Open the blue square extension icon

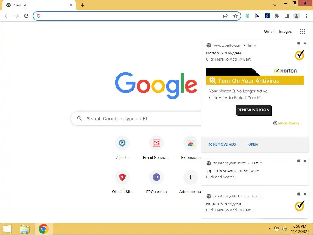(267, 16)
